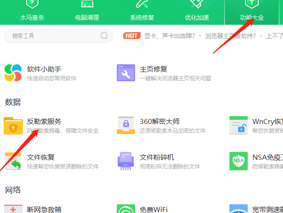The image size is (283, 213).
Task: Open the WnCry recovery tool icon
Action: 239,125
